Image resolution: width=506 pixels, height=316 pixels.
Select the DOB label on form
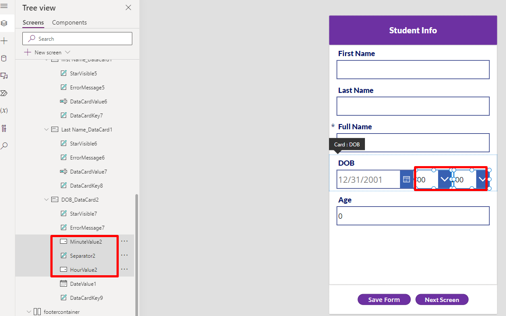tap(346, 163)
